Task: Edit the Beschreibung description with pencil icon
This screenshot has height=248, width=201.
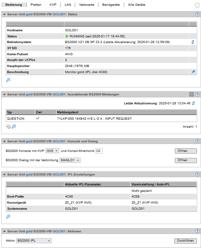Action: tap(193, 72)
